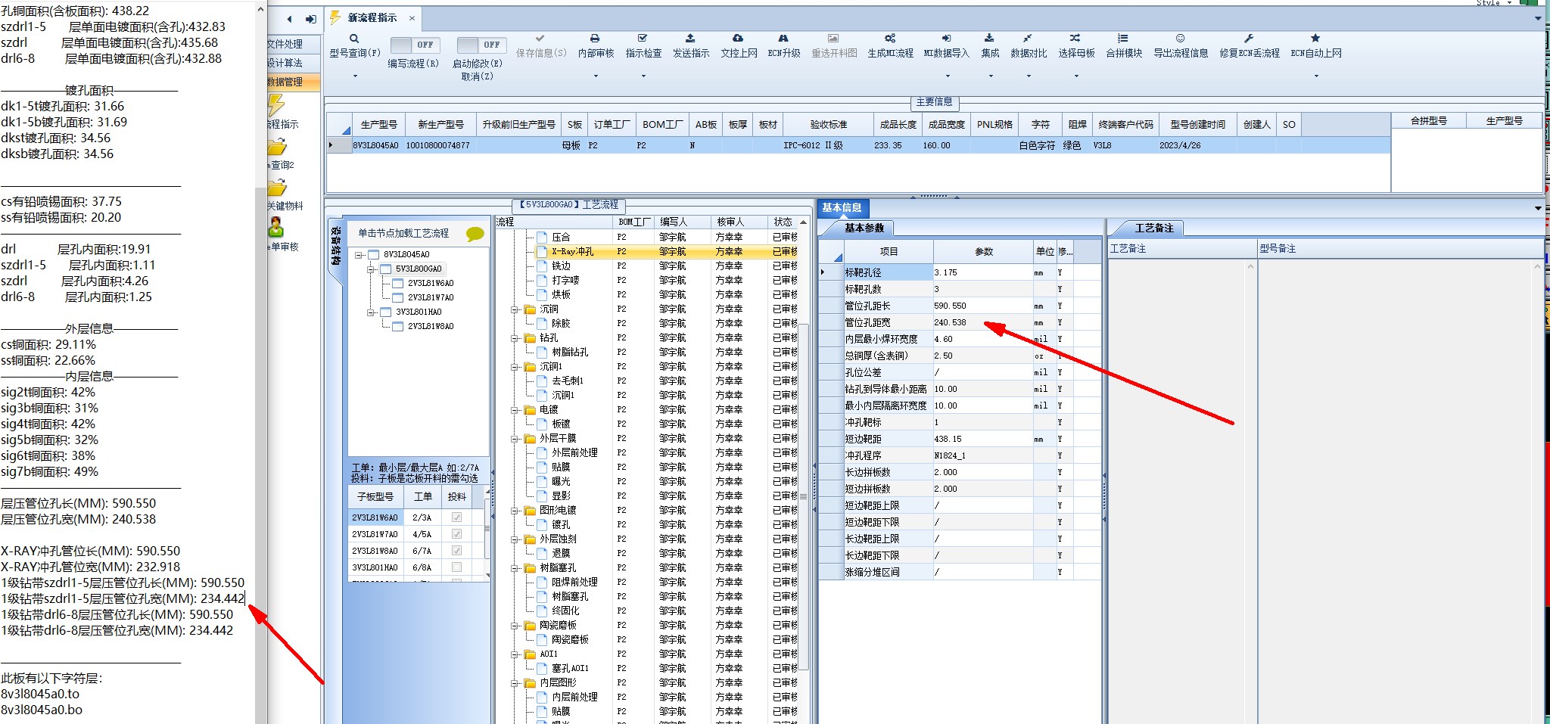This screenshot has width=1550, height=724.
Task: Click the 修复ECN丢流程 wrench icon
Action: [x=1249, y=38]
